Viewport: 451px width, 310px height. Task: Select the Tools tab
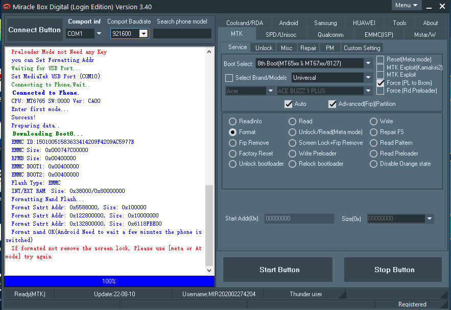399,23
